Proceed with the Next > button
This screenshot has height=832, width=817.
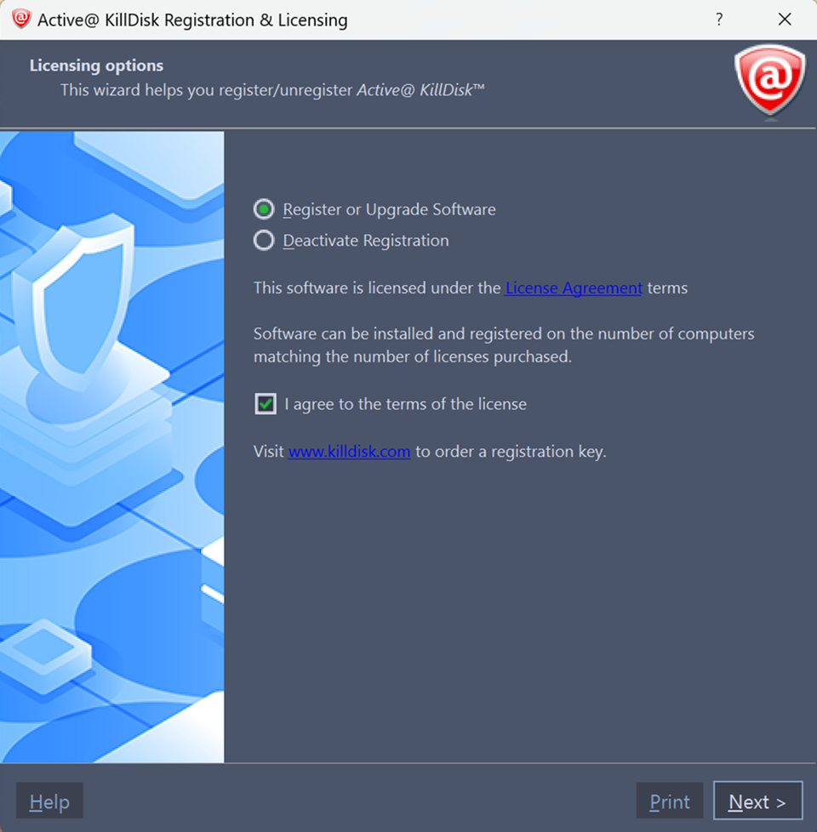(x=757, y=801)
